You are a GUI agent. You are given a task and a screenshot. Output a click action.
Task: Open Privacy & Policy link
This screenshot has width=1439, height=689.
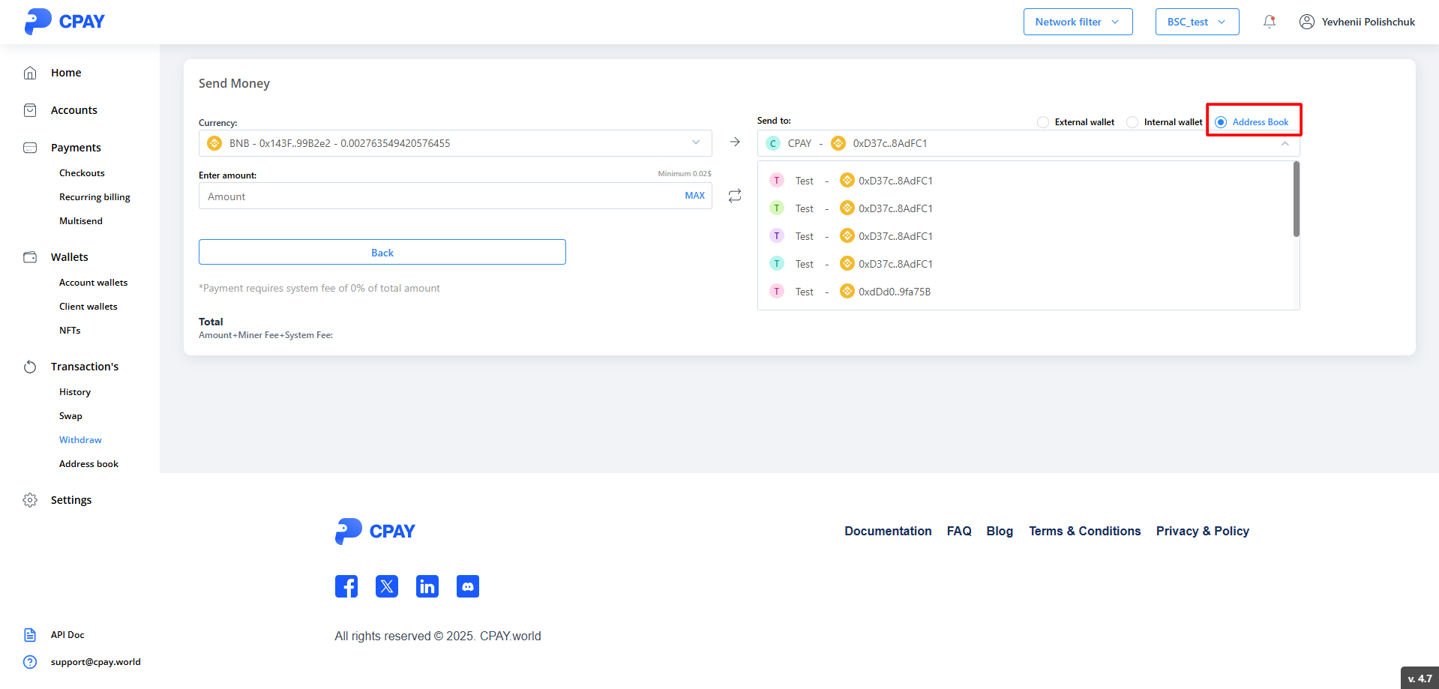pyautogui.click(x=1202, y=531)
